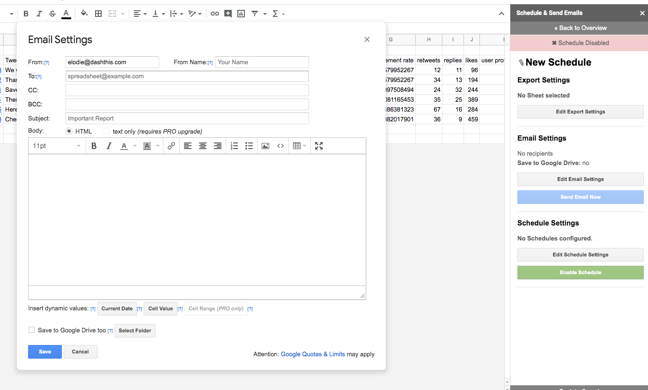The height and width of the screenshot is (390, 648).
Task: Open the 11pt font size dropdown
Action: [x=56, y=146]
